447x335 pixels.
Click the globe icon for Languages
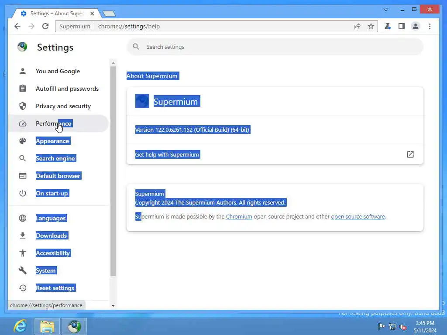pos(23,218)
